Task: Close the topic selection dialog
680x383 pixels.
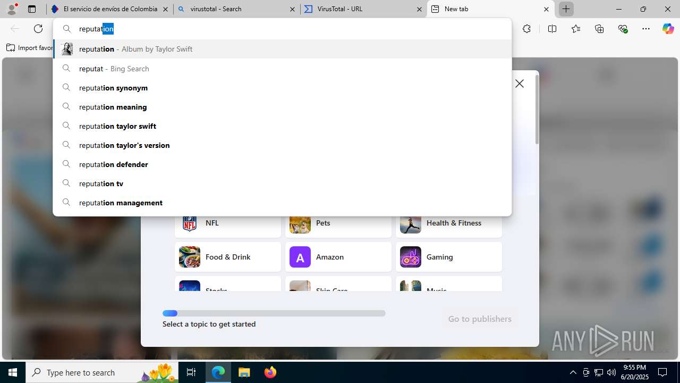Action: 520,84
